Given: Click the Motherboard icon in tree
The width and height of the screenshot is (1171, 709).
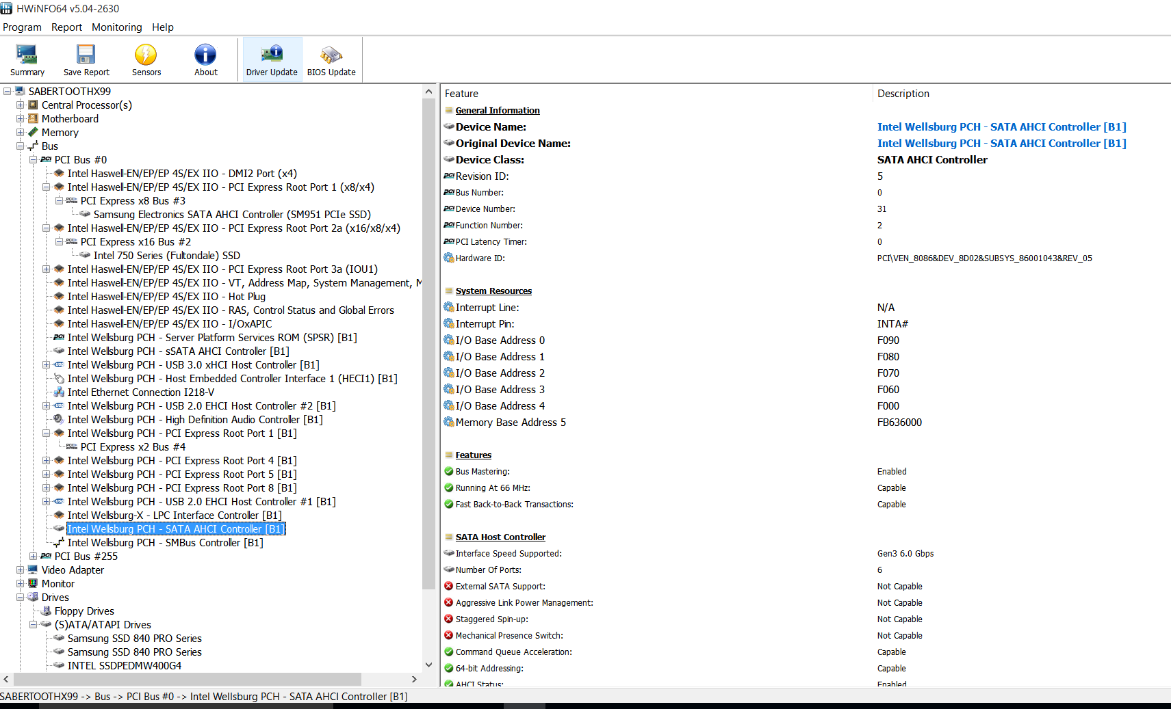Looking at the screenshot, I should pos(33,118).
